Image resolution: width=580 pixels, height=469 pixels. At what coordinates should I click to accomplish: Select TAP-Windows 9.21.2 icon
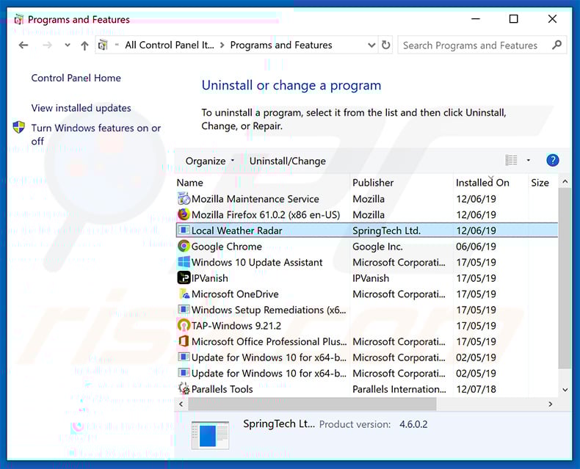click(184, 325)
